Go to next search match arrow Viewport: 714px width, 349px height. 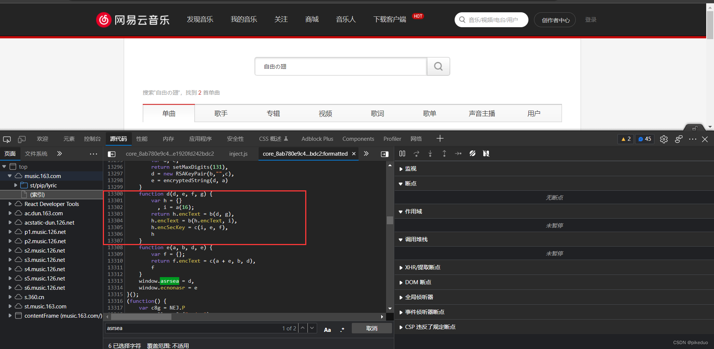[x=312, y=328]
